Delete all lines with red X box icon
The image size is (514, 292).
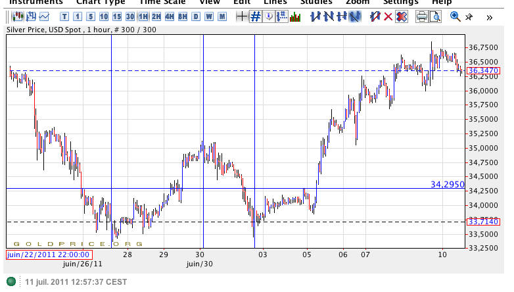402,16
